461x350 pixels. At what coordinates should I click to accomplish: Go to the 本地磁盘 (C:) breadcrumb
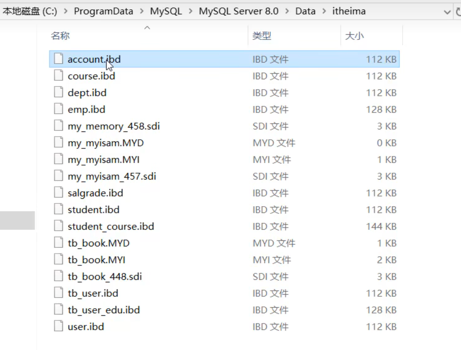(30, 12)
